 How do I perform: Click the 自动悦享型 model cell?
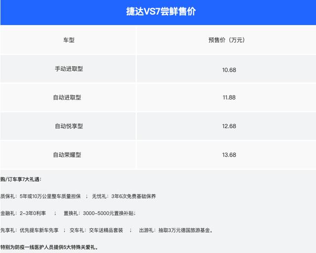click(x=69, y=126)
